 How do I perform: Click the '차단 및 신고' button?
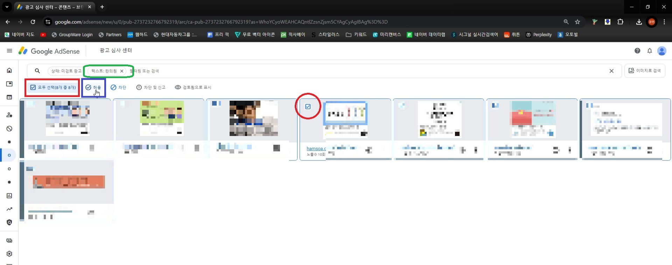[x=151, y=87]
